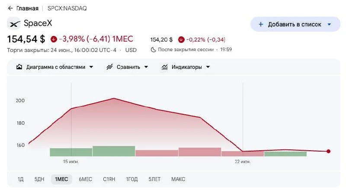The width and height of the screenshot is (346, 191).
Task: Select the 1Д time range
Action: click(x=20, y=179)
